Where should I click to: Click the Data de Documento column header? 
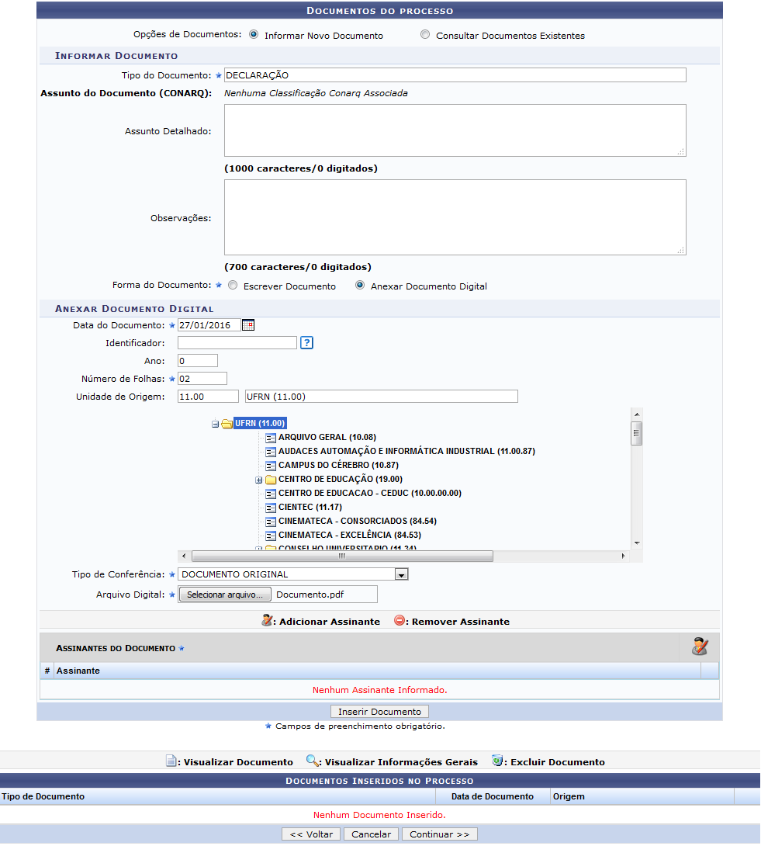[493, 796]
